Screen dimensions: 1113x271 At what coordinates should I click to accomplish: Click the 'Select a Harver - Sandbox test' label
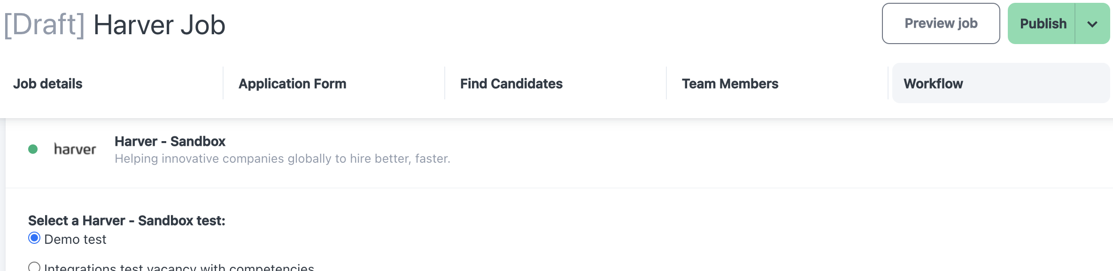coord(127,220)
